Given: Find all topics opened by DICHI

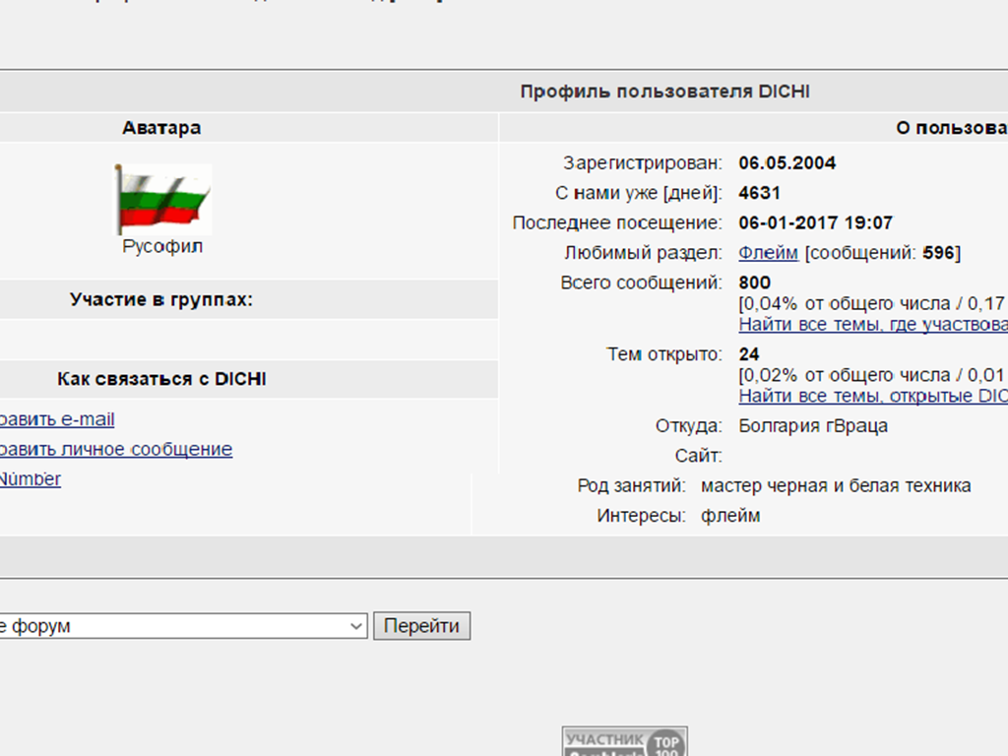Looking at the screenshot, I should click(x=872, y=396).
